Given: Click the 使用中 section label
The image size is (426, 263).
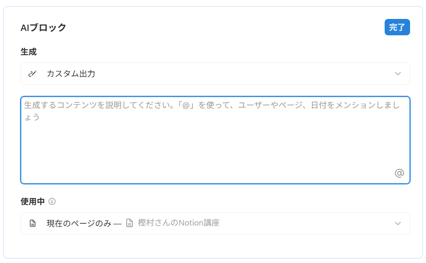Looking at the screenshot, I should tap(33, 201).
